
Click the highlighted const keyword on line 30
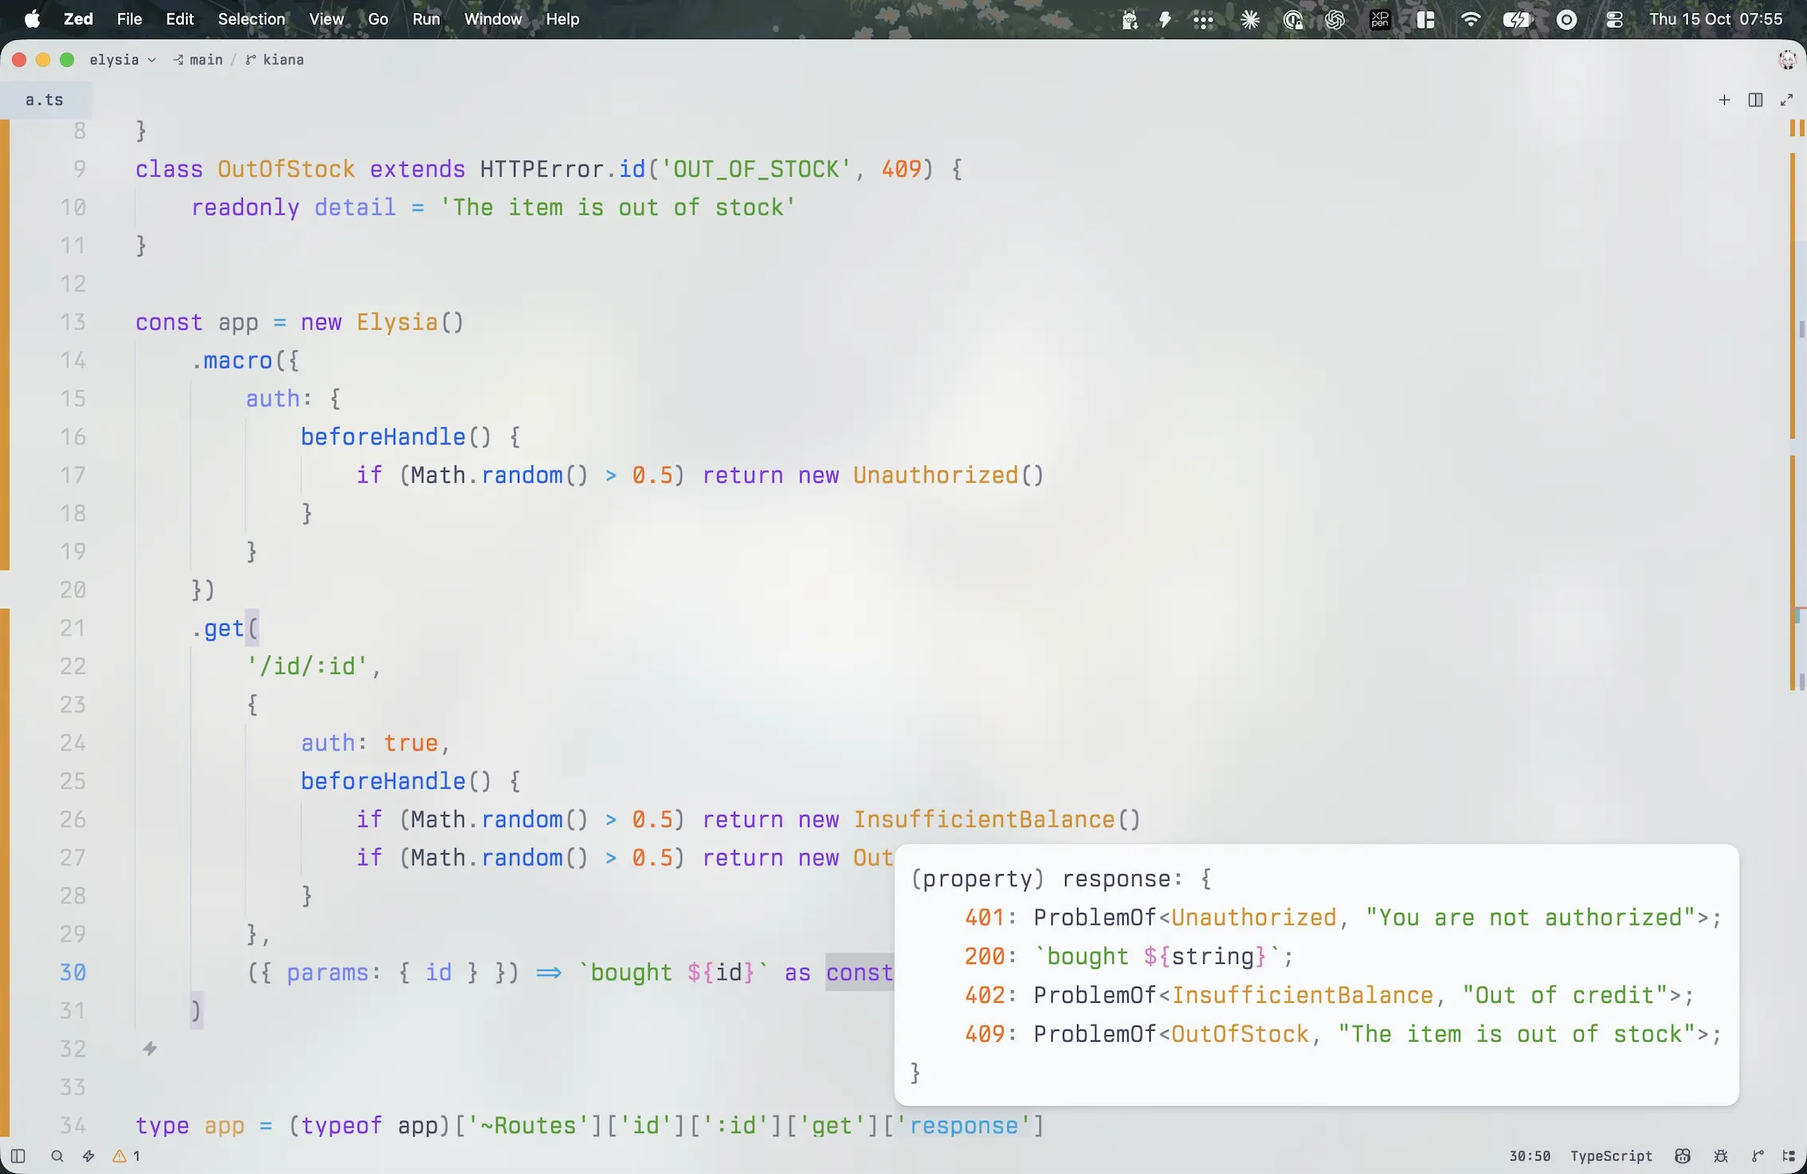click(x=859, y=972)
